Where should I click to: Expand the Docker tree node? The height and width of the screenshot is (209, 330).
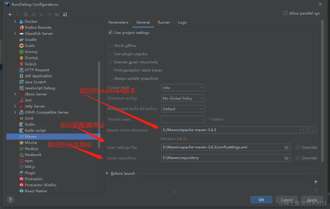[x=15, y=22]
